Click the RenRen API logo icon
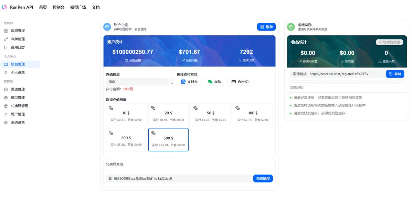 [4, 7]
